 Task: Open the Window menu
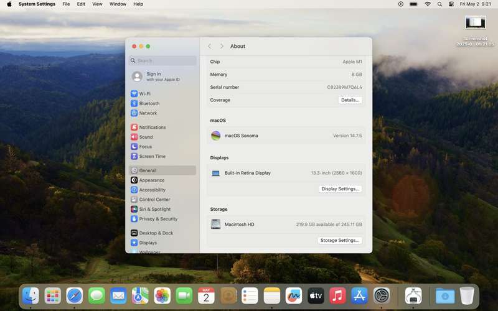click(x=118, y=4)
